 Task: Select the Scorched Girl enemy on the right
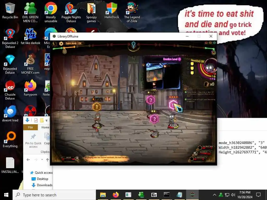[173, 121]
